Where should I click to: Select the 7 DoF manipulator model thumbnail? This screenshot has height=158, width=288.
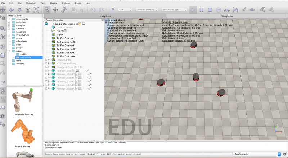22,100
